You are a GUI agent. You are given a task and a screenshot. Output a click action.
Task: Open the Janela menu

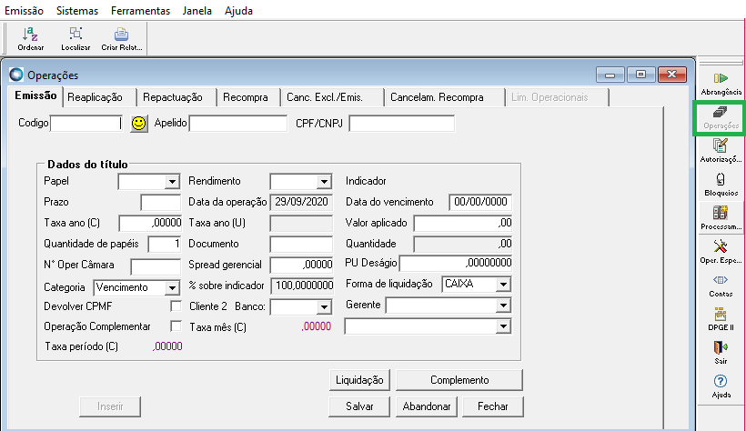197,11
